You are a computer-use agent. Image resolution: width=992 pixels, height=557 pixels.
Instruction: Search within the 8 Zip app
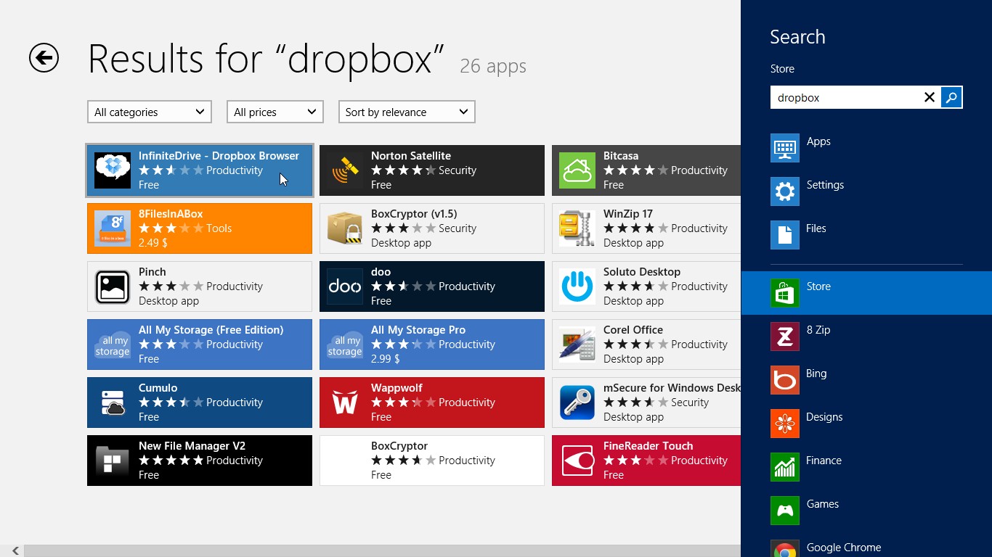click(x=866, y=337)
